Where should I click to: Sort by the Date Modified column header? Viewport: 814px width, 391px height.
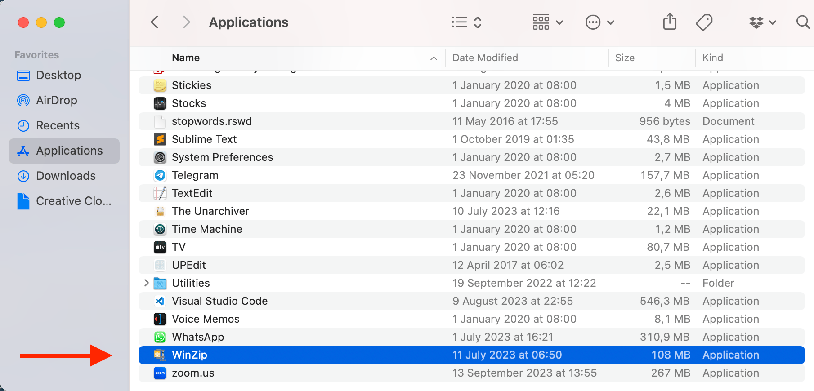(x=485, y=58)
